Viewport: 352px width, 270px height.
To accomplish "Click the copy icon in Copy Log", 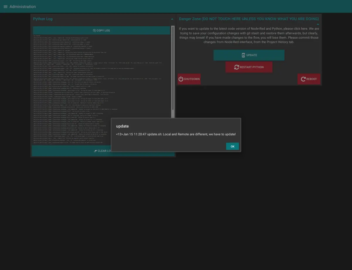I will [94, 30].
